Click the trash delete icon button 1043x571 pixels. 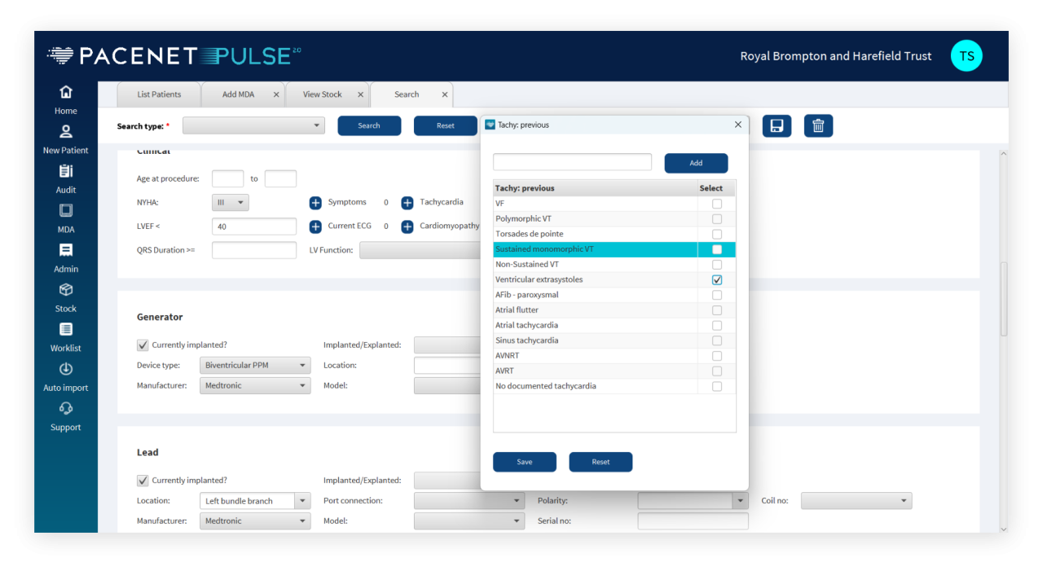818,125
